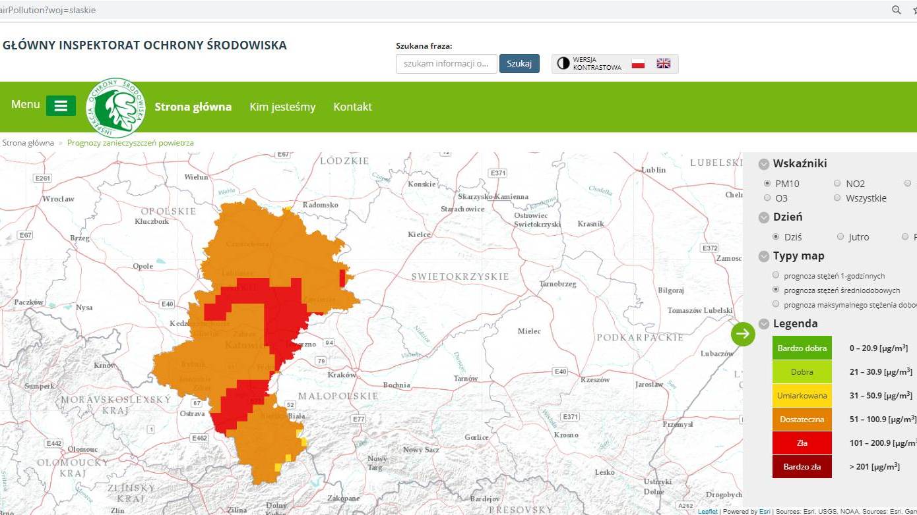
Task: Click the red Zła legend swatch
Action: 802,443
